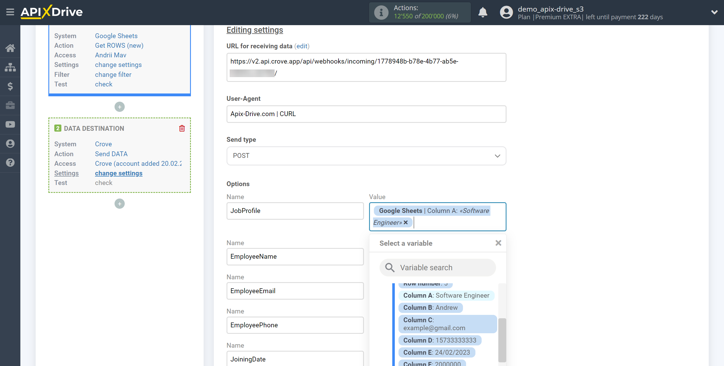Open the Send DATA action link
Screen dimensions: 724x366
coord(111,154)
